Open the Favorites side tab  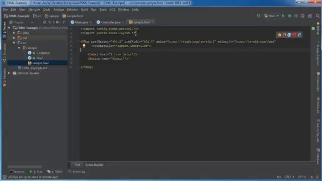pyautogui.click(x=5, y=77)
